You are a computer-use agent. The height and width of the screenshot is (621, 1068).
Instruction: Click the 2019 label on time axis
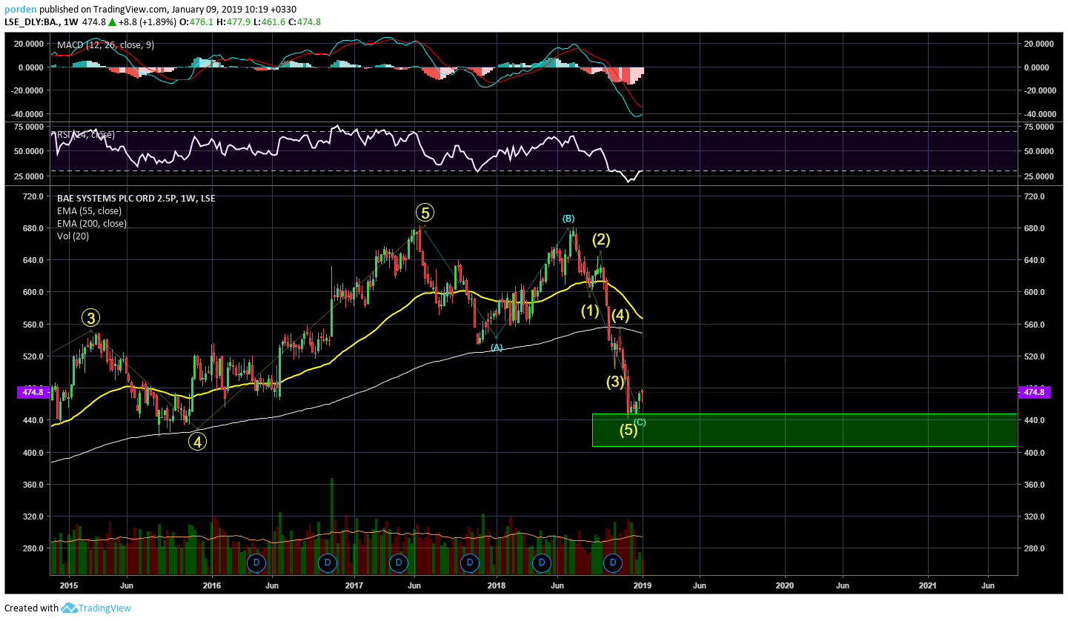tap(643, 585)
